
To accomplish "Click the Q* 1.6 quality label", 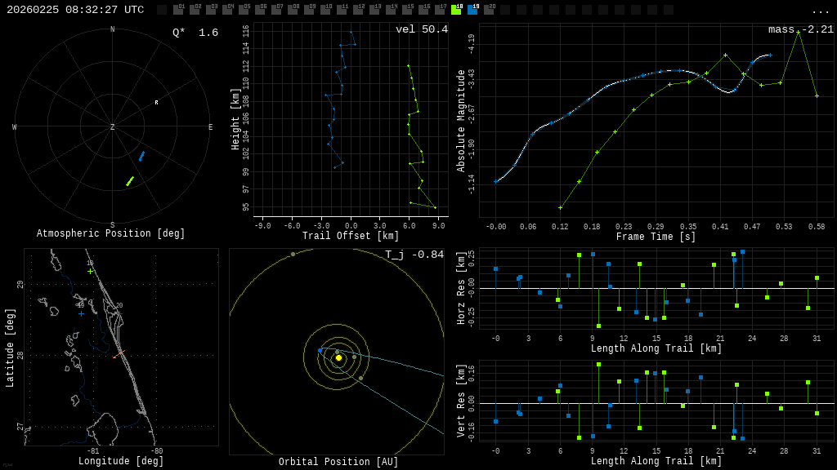I will point(195,33).
